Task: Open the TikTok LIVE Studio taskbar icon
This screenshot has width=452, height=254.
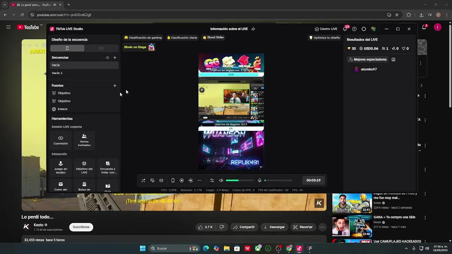Action: (x=299, y=248)
